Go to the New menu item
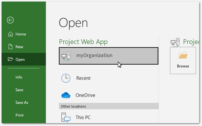The width and height of the screenshot is (202, 126). [24, 47]
